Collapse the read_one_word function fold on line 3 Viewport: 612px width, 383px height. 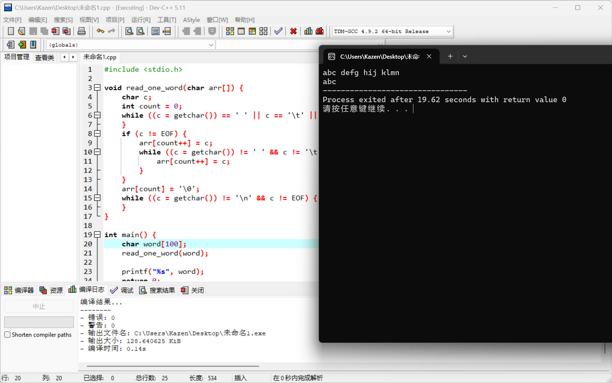tap(97, 88)
